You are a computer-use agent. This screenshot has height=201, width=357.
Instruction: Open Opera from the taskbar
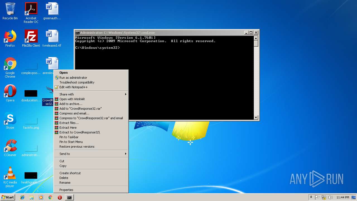click(x=60, y=197)
